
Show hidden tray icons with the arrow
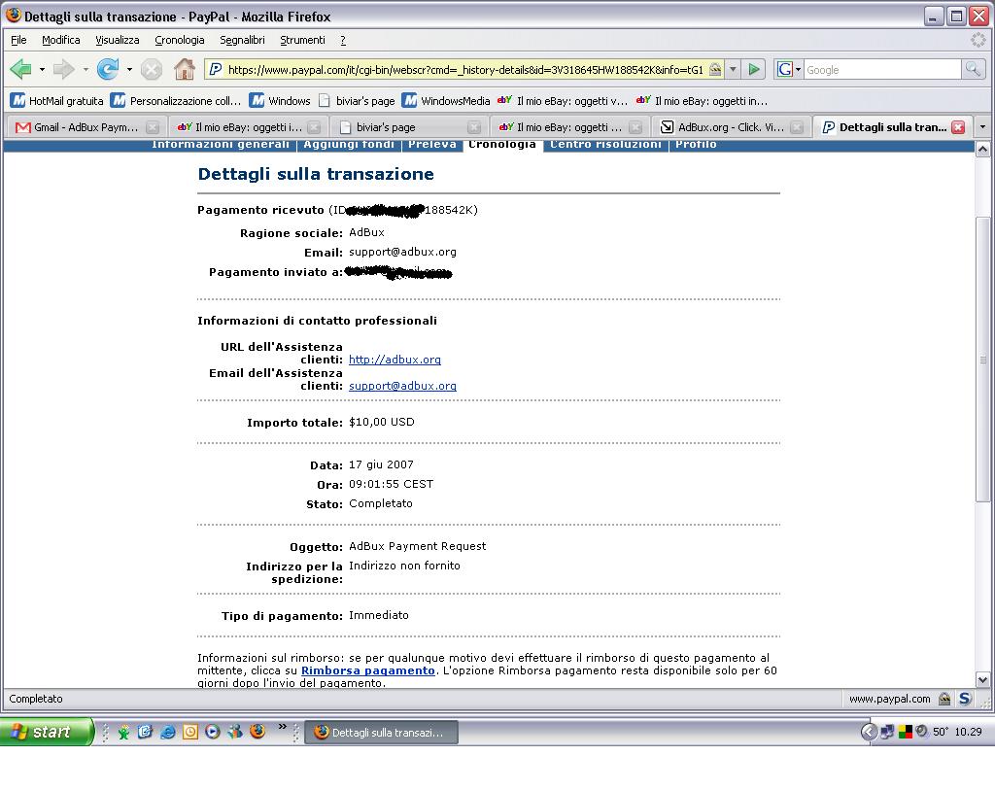tap(869, 732)
